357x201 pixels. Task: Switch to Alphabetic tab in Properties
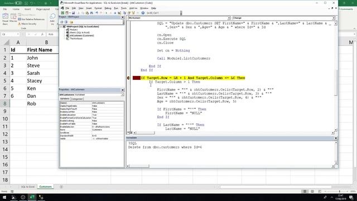(65, 99)
